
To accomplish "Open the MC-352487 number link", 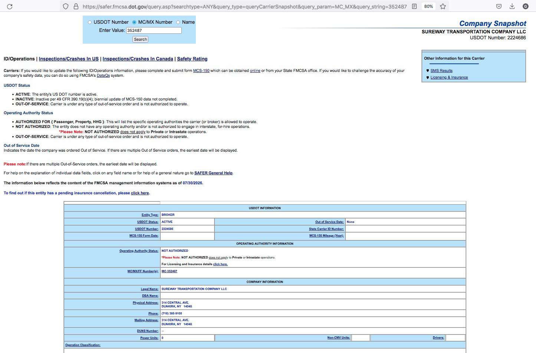I will 170,271.
